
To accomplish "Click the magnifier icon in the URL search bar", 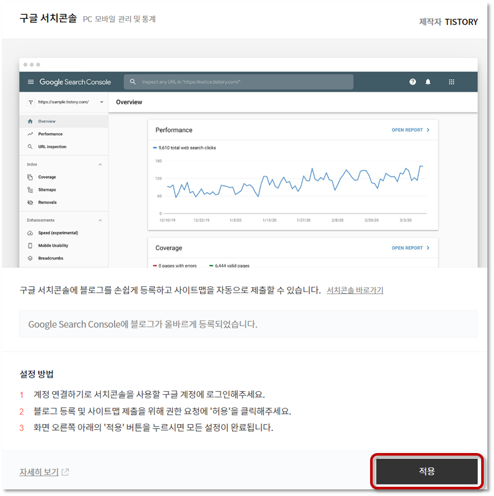I will click(x=133, y=82).
